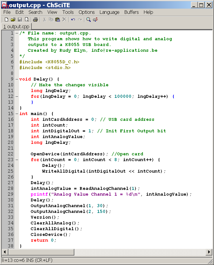Collapse the main function fold at line 15
214x265 pixels.
pyautogui.click(x=17, y=114)
